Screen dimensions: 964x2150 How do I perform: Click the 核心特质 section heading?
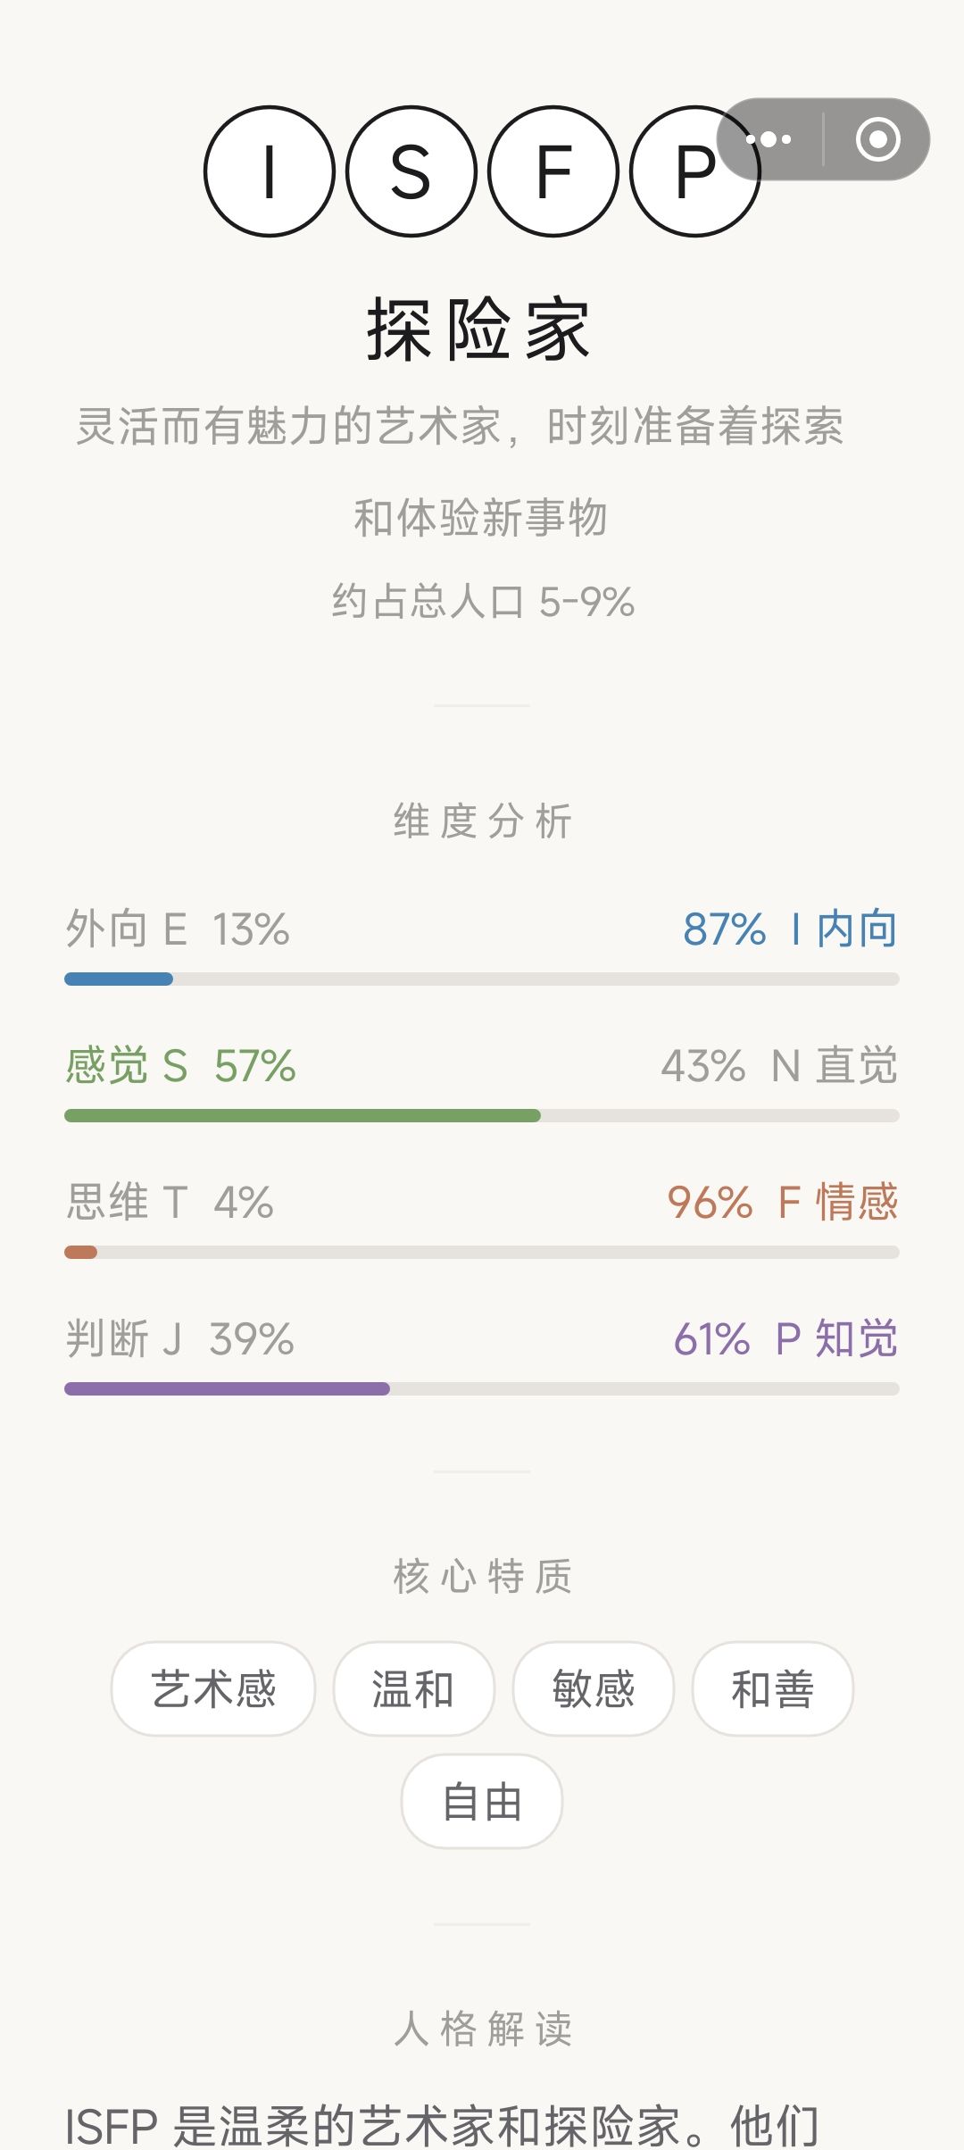pyautogui.click(x=482, y=1576)
